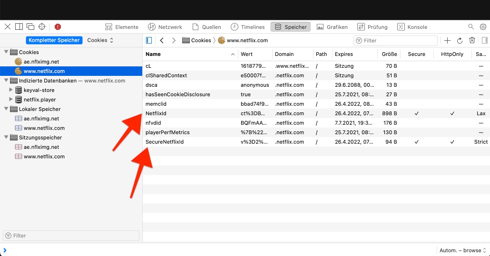This screenshot has height=256, width=490.
Task: Expand the keyval-store database
Action: pyautogui.click(x=11, y=90)
